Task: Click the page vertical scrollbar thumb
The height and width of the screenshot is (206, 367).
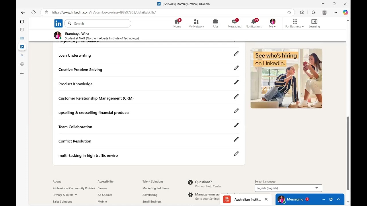Action: (x=348, y=153)
